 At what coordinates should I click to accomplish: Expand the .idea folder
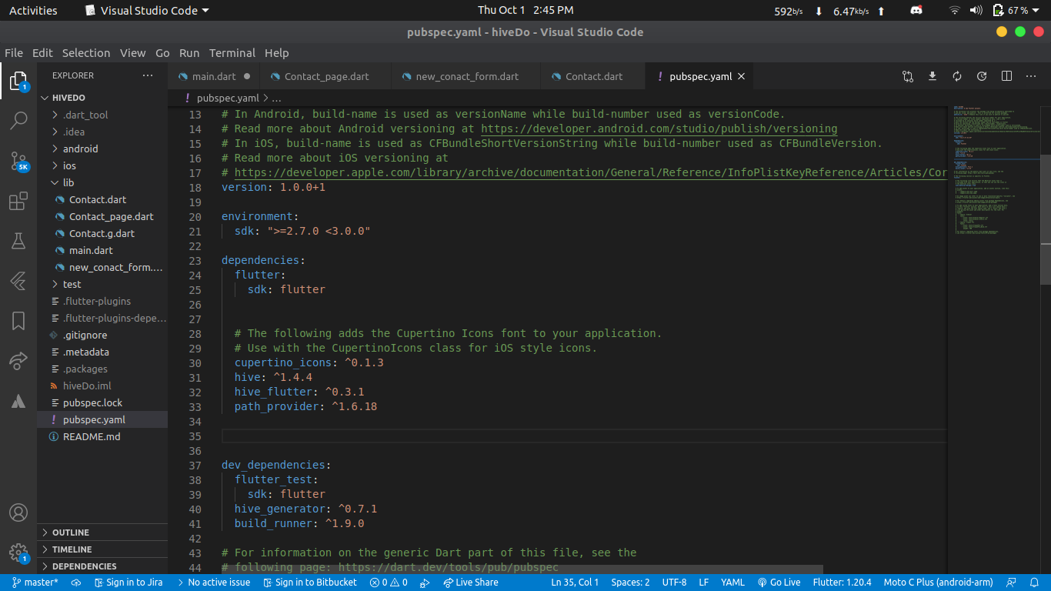[x=102, y=132]
